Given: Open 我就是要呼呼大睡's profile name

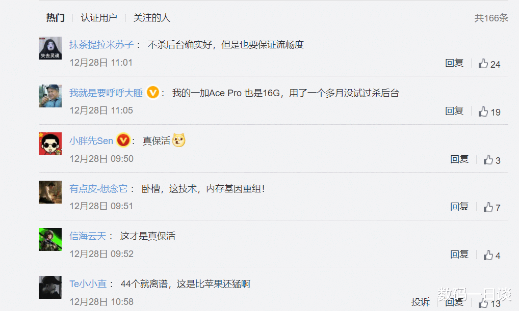Looking at the screenshot, I should pyautogui.click(x=106, y=93).
